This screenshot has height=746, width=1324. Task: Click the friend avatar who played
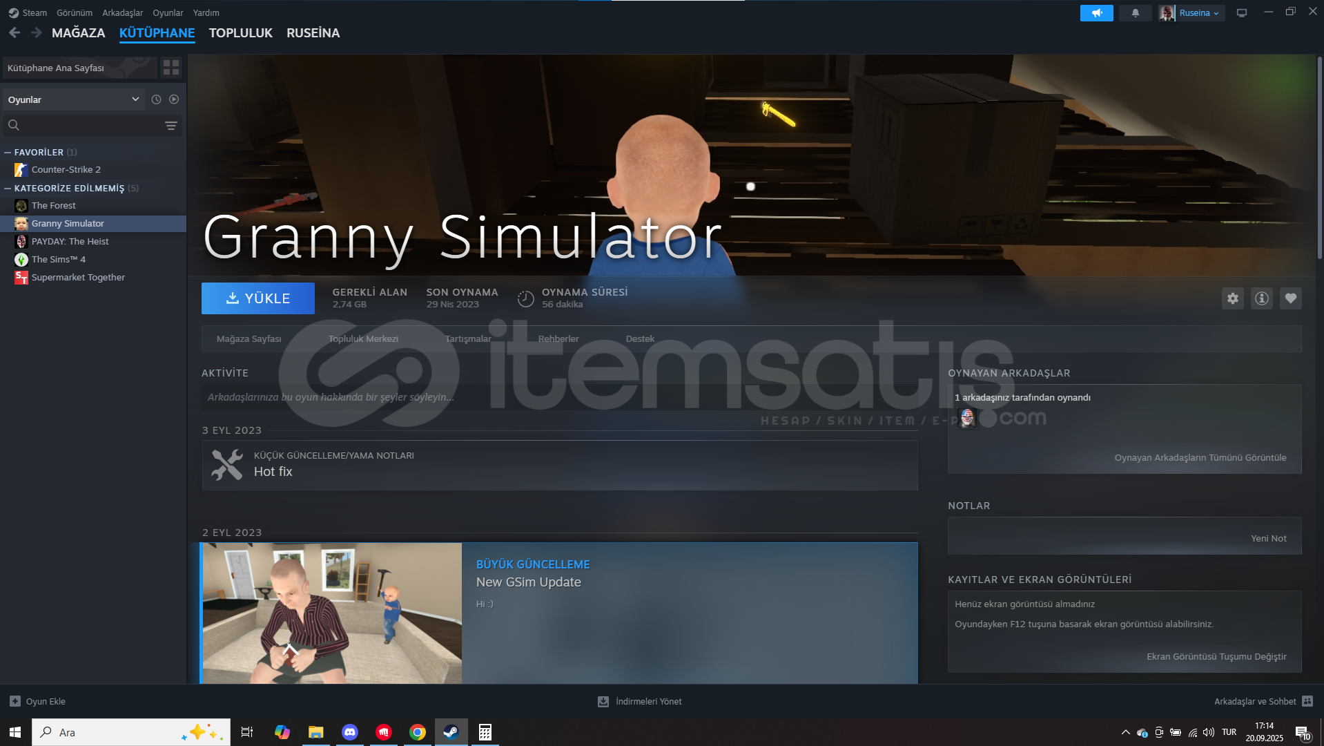click(x=968, y=418)
